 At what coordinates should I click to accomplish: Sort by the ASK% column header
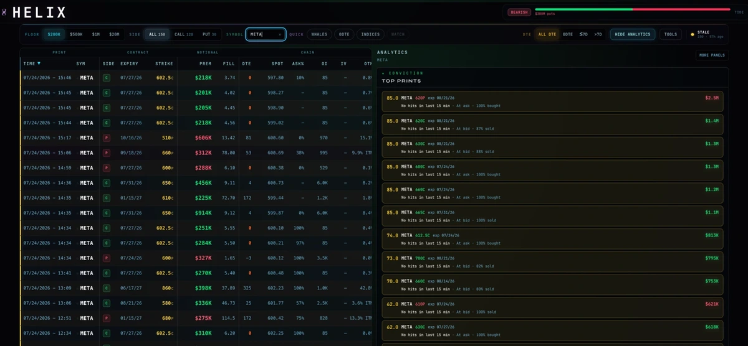click(298, 63)
